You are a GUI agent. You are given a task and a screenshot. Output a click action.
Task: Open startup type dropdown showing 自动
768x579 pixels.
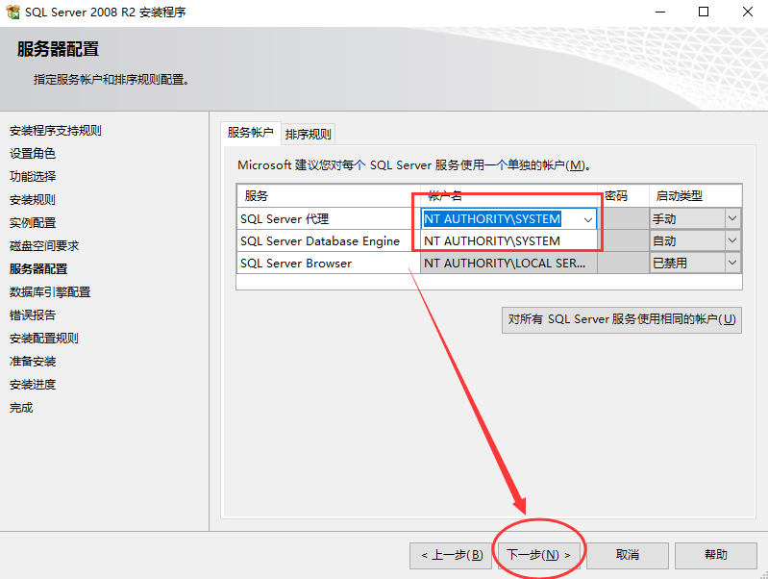[732, 240]
